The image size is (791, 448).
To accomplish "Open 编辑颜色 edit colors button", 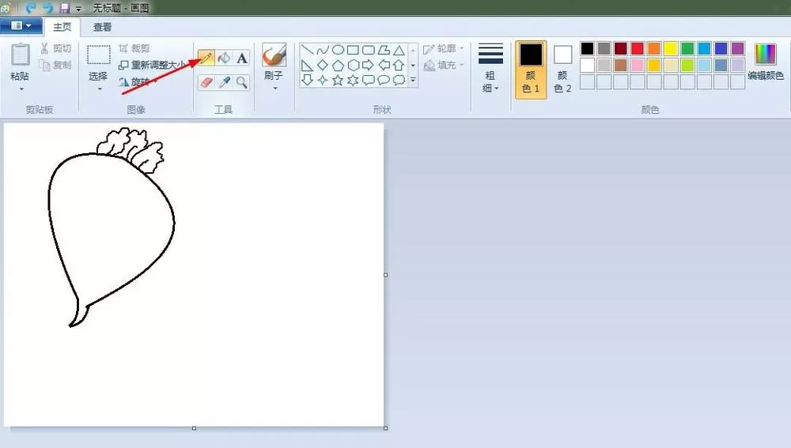I will (x=766, y=62).
